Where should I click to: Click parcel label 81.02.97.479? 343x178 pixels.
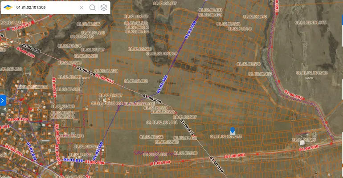93,32
